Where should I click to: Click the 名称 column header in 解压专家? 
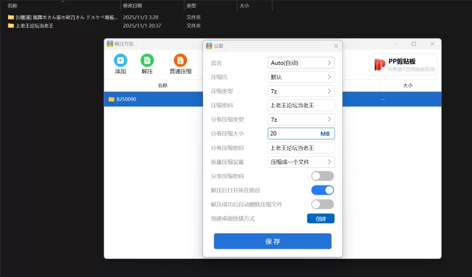pos(162,86)
